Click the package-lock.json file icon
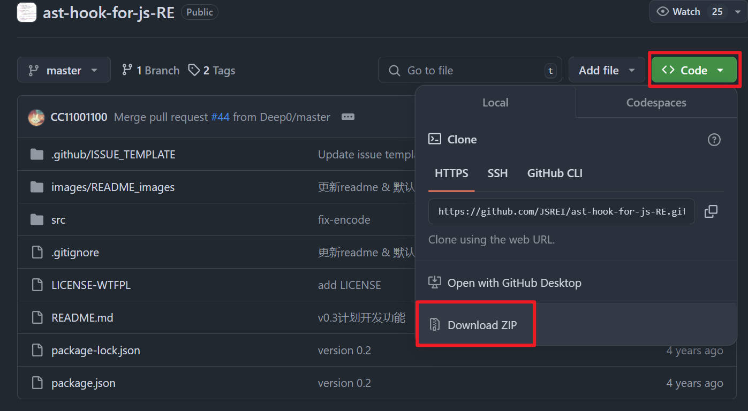 click(x=37, y=351)
